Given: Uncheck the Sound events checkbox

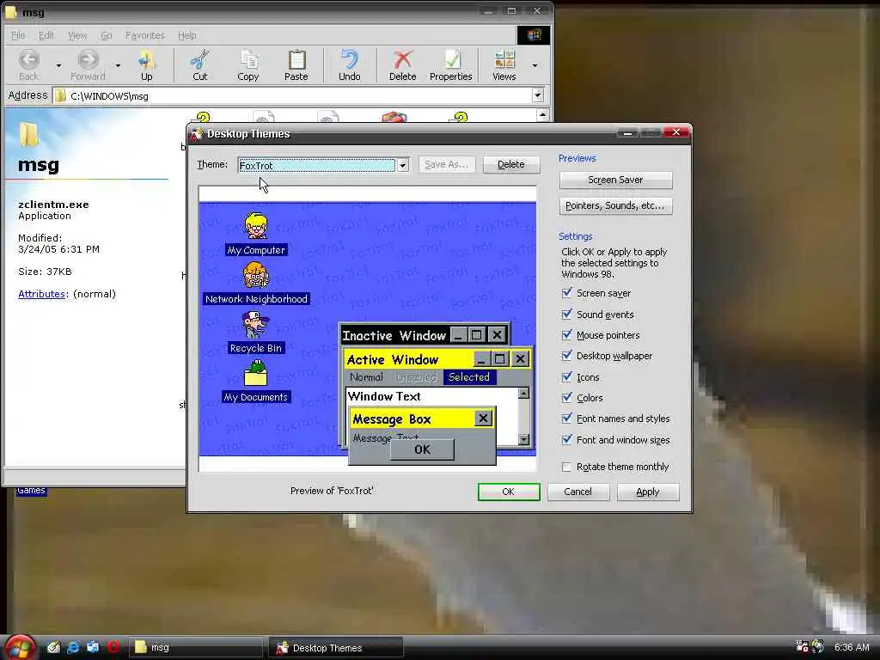Looking at the screenshot, I should (567, 315).
